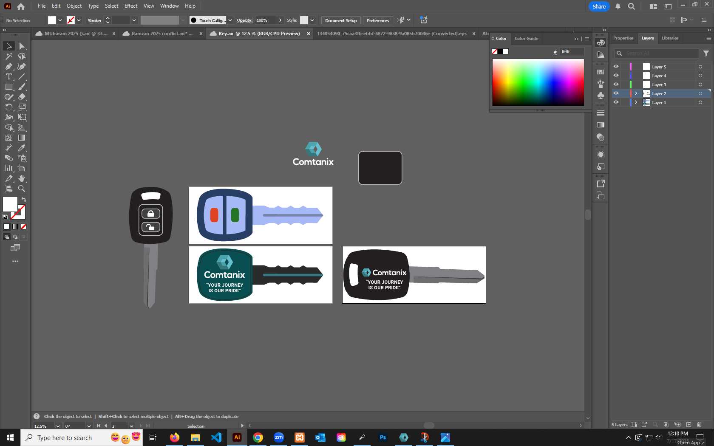Select the Artboard tool
This screenshot has height=446, width=714.
[x=22, y=168]
